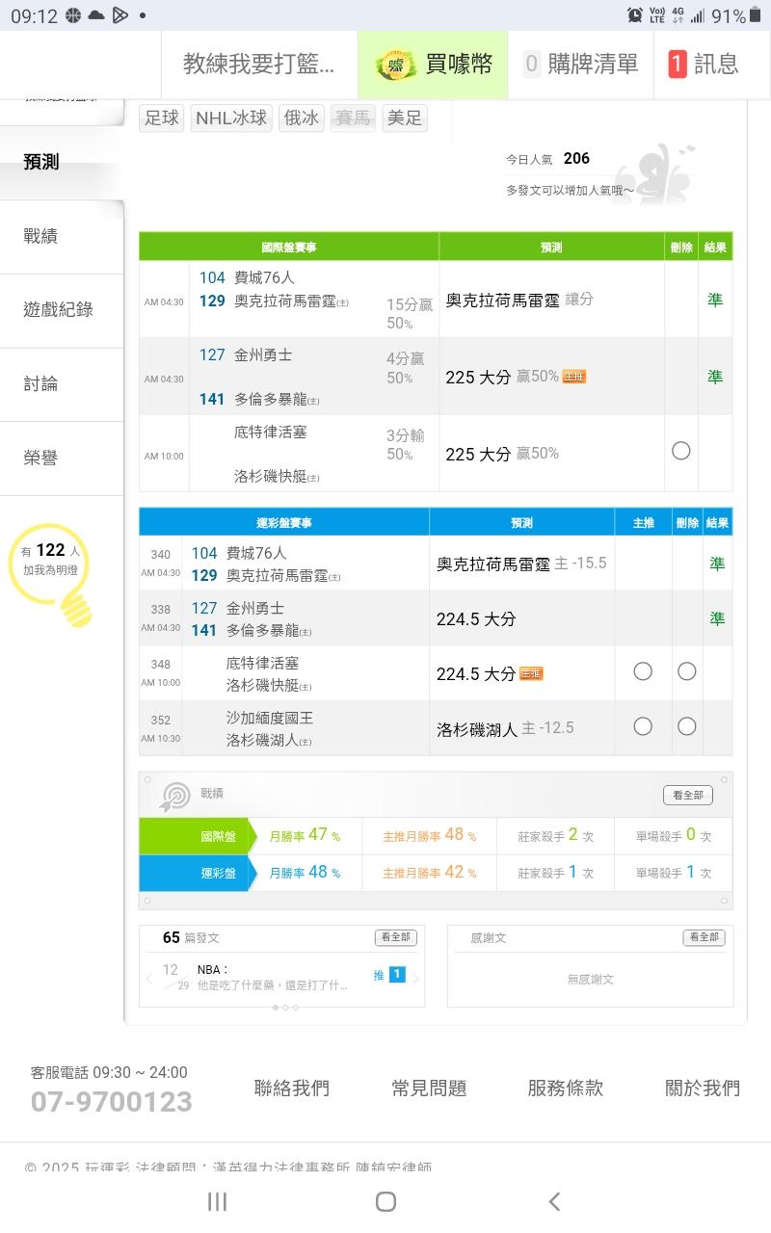Tap the target icon beside 戰績
771x1233 pixels.
pos(174,796)
